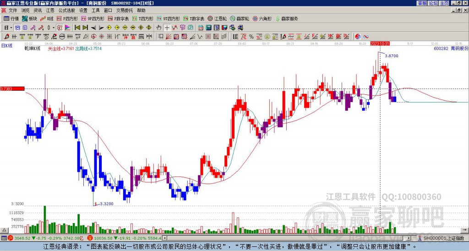Click the red target circle icon
469x251 pixels.
93,37
